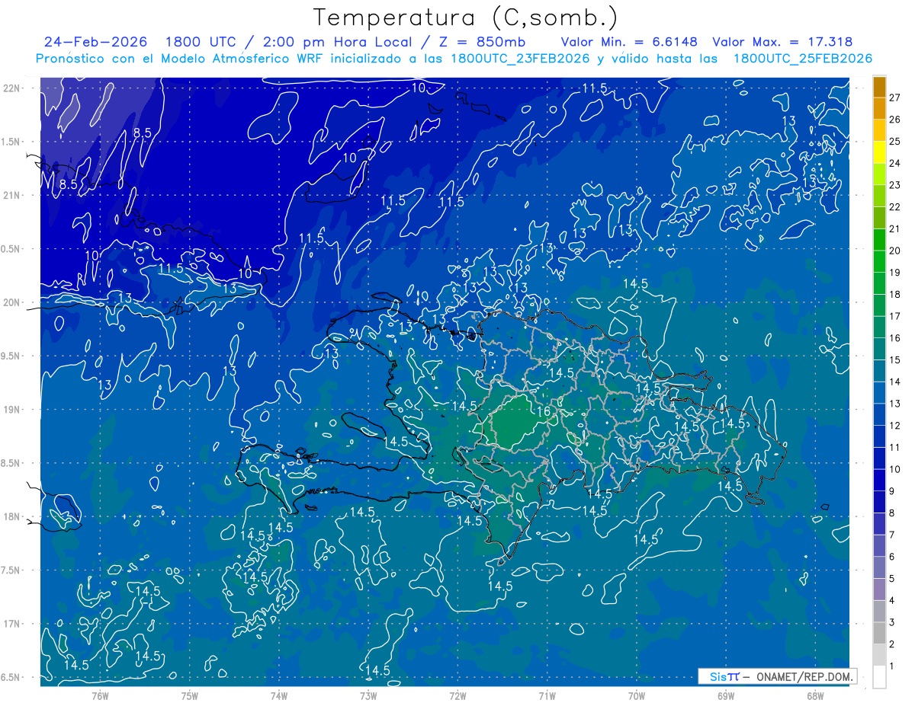Viewport: 915px width, 706px height.
Task: Click the "Valor Min. = 6.6148" readout
Action: (x=629, y=42)
